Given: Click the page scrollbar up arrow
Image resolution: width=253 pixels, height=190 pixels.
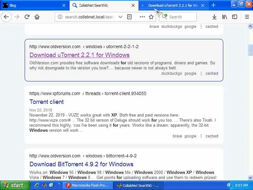Looking at the screenshot, I should click(250, 26).
